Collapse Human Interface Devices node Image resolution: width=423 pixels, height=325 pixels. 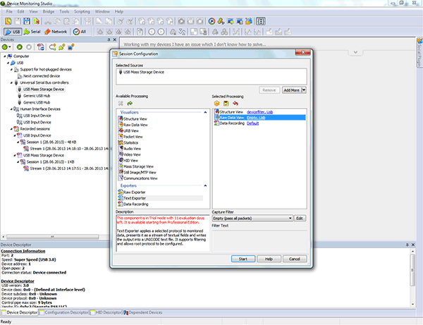[x=11, y=109]
